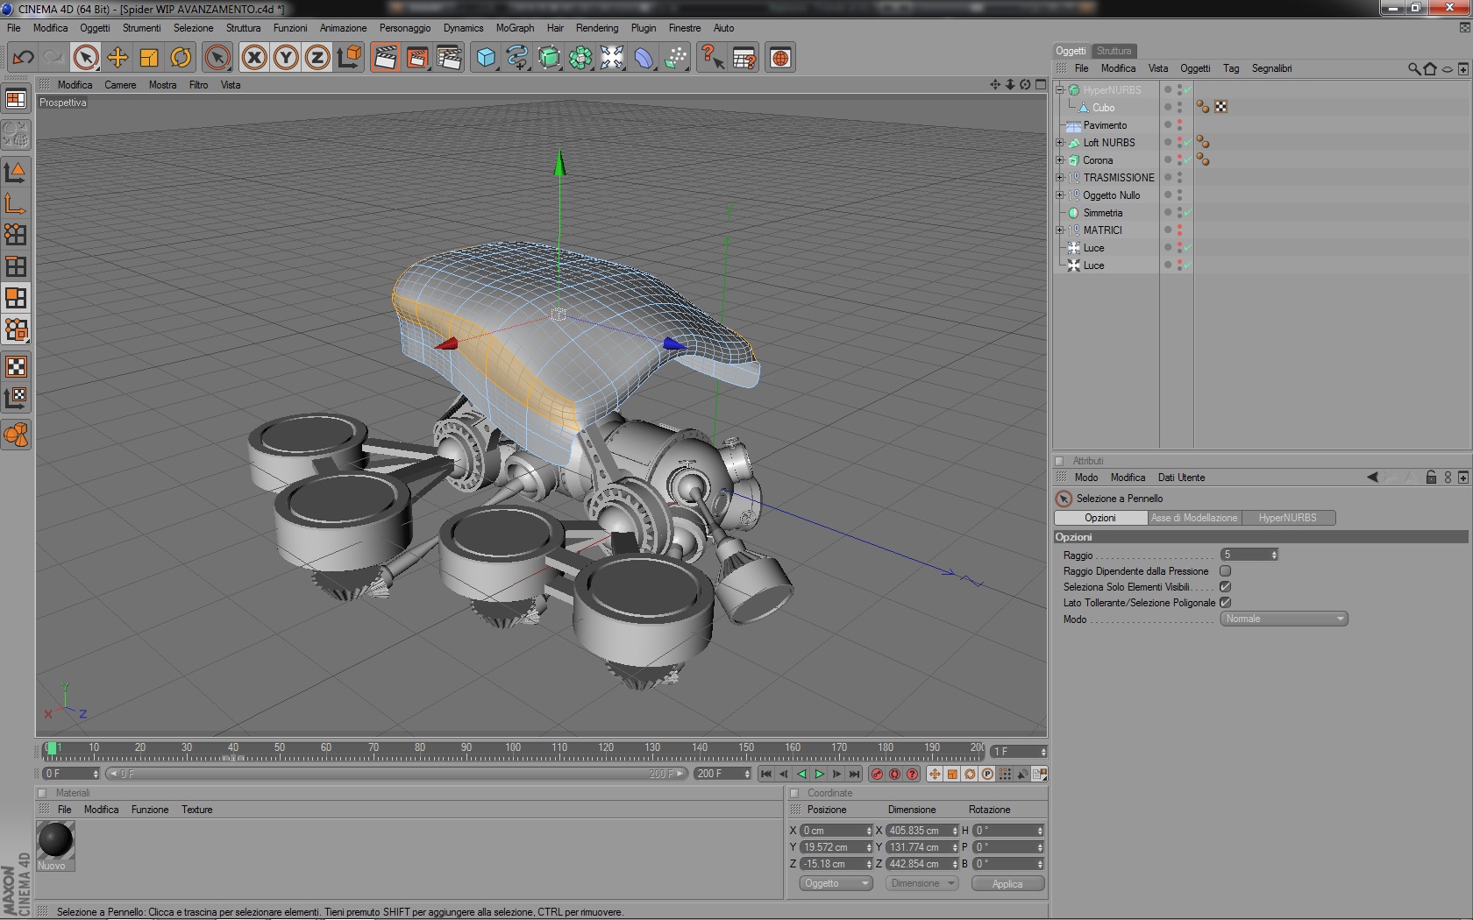Screen dimensions: 1473x920
Task: Expand the Loft NURBS object
Action: (1059, 142)
